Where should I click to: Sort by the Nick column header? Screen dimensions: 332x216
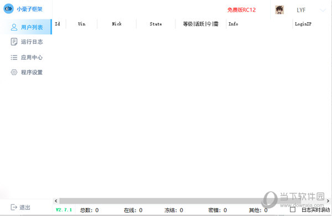point(117,24)
